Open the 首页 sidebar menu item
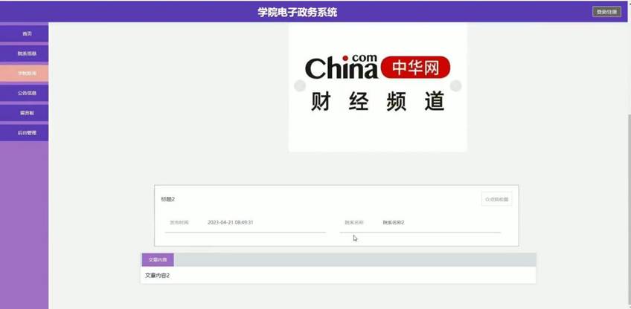 coord(24,33)
